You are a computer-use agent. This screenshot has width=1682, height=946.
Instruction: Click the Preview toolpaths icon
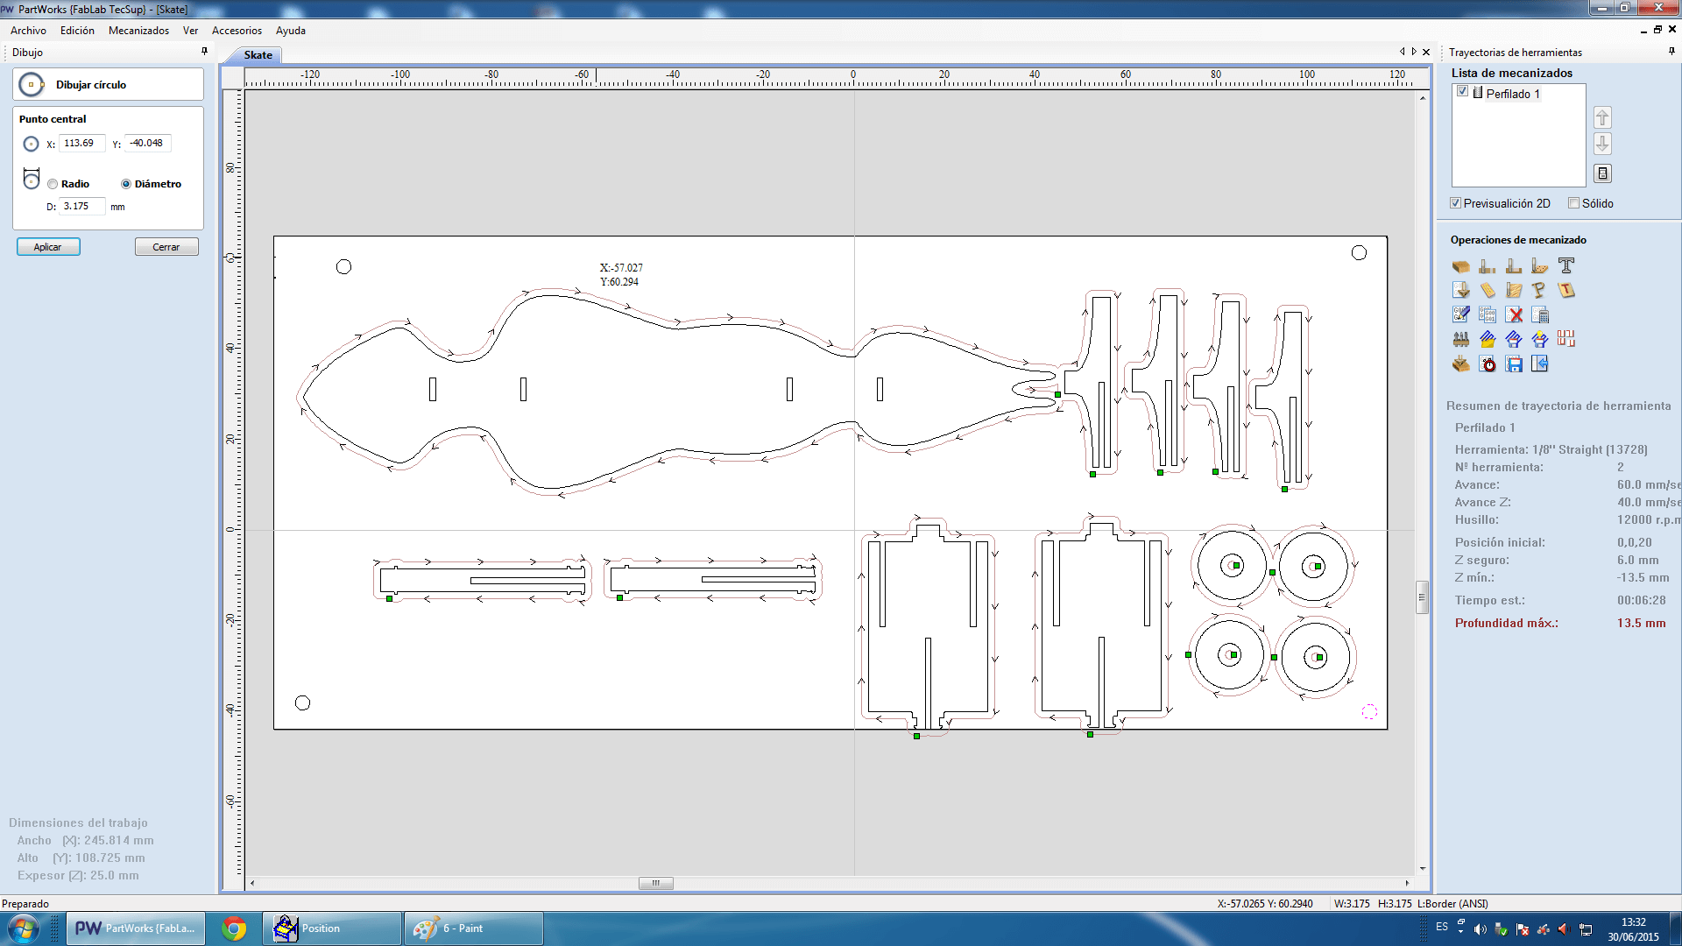pyautogui.click(x=1460, y=364)
